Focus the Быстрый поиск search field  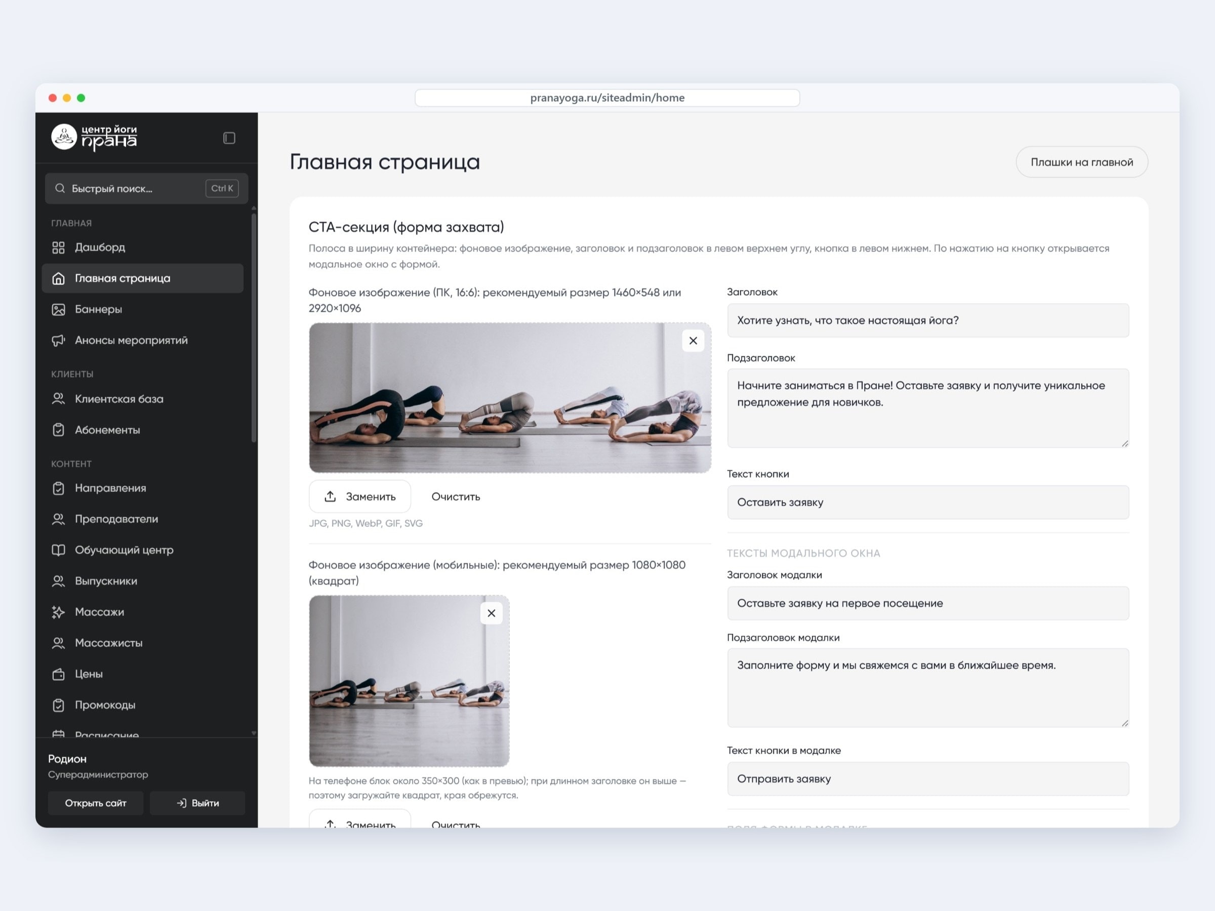click(146, 188)
